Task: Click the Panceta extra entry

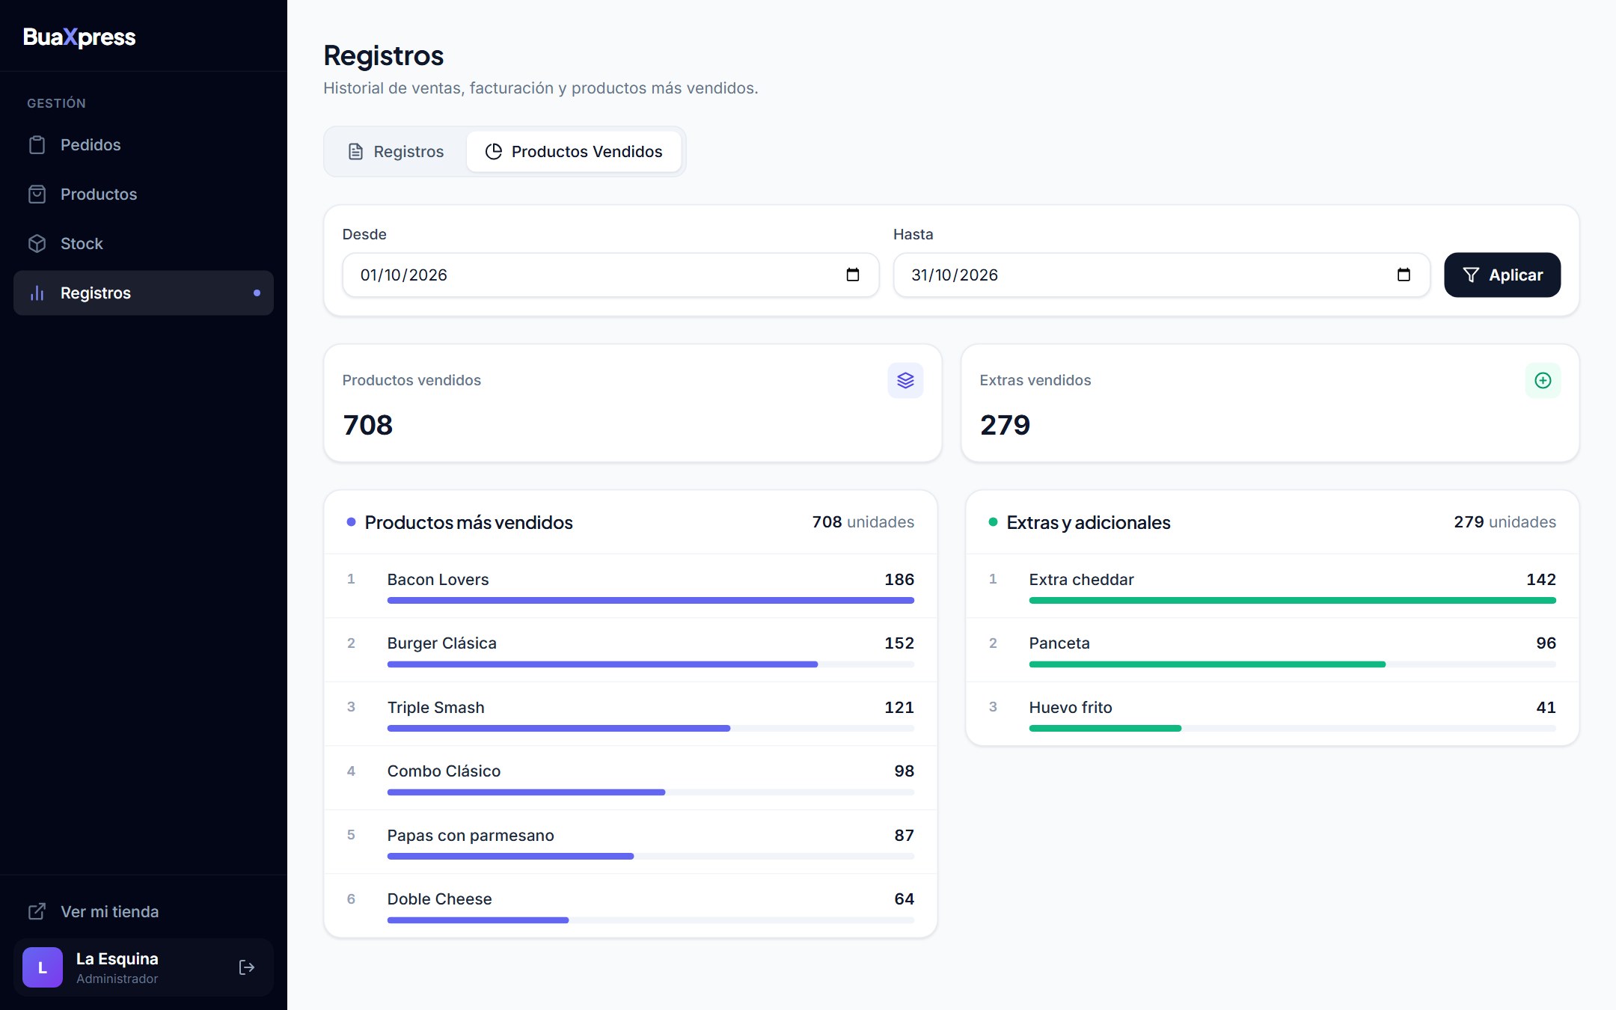Action: (1059, 643)
